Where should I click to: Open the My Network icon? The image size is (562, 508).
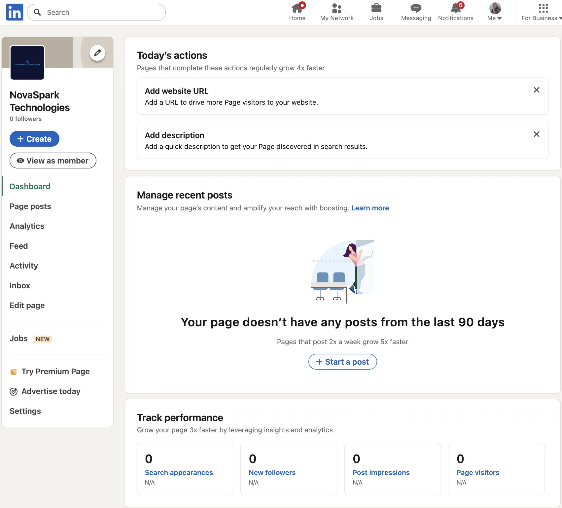[x=336, y=9]
